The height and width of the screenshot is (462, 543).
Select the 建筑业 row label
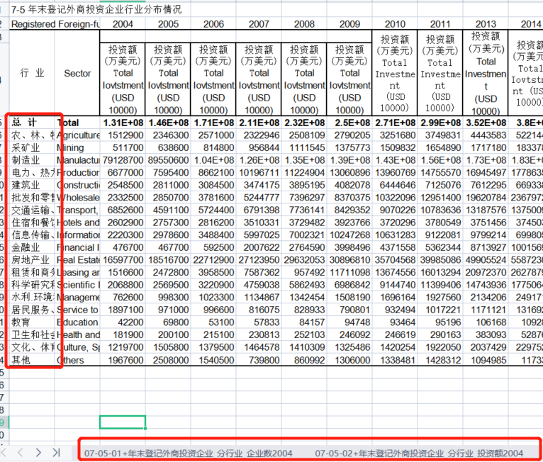tap(32, 185)
